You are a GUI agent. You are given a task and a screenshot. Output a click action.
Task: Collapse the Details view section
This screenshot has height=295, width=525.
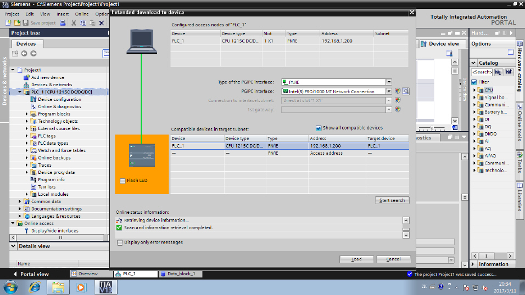pyautogui.click(x=13, y=246)
